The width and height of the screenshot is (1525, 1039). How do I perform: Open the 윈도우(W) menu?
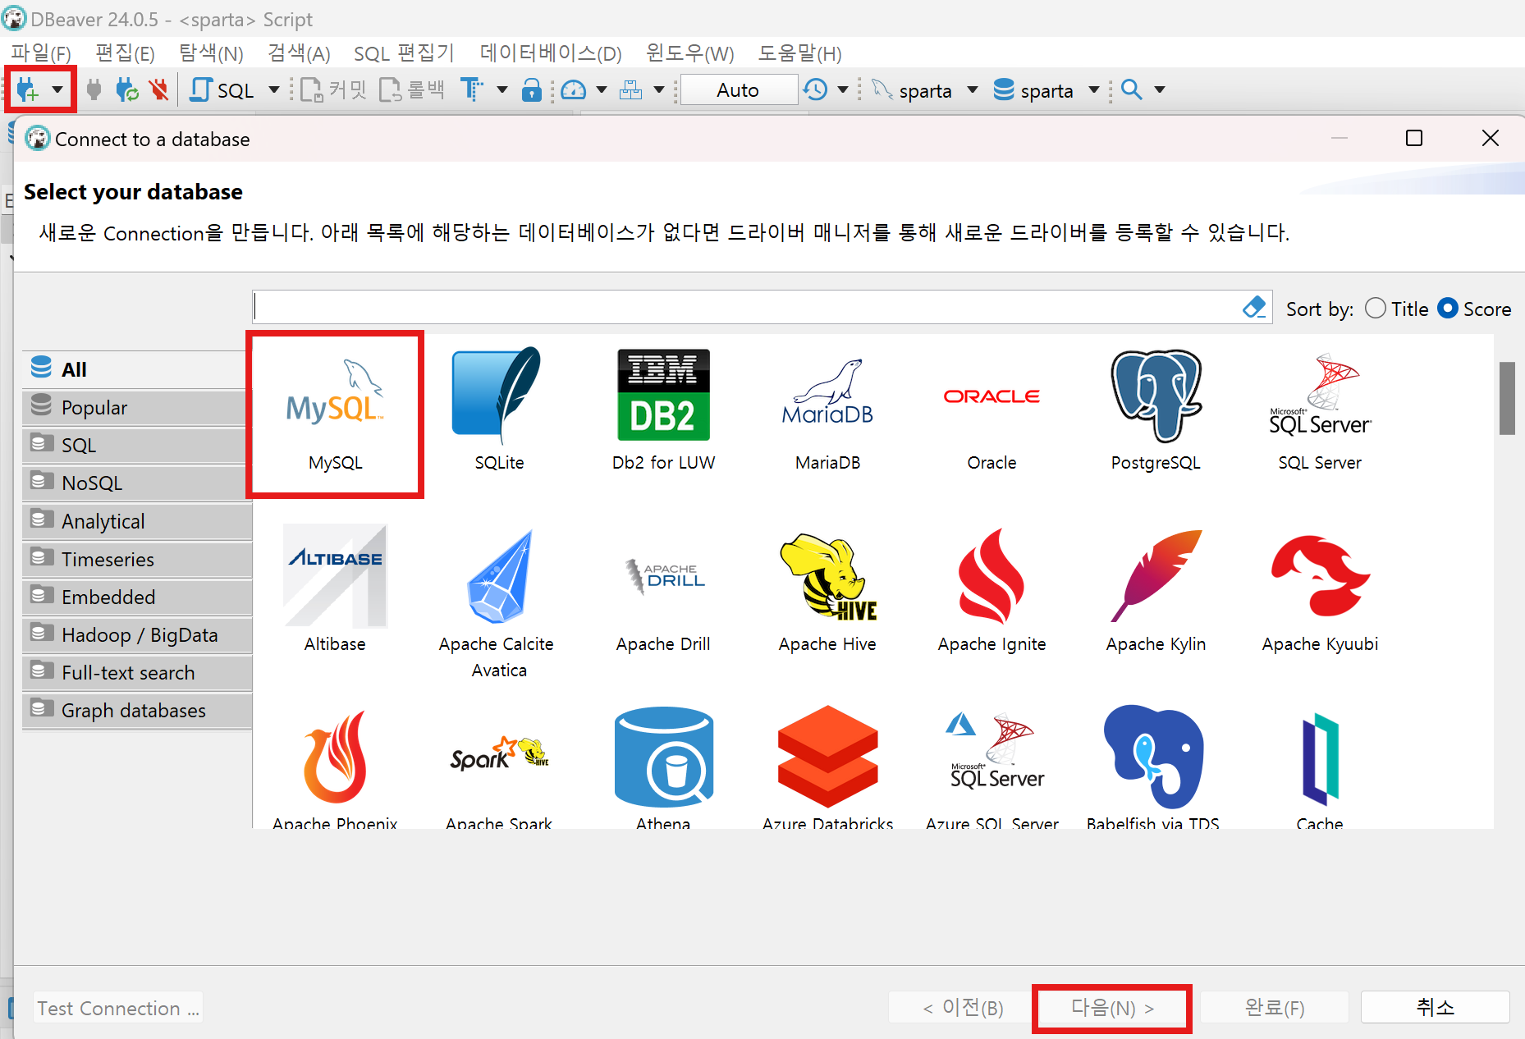(x=689, y=53)
